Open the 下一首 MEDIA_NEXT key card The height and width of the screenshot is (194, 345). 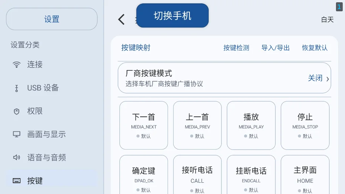(143, 125)
